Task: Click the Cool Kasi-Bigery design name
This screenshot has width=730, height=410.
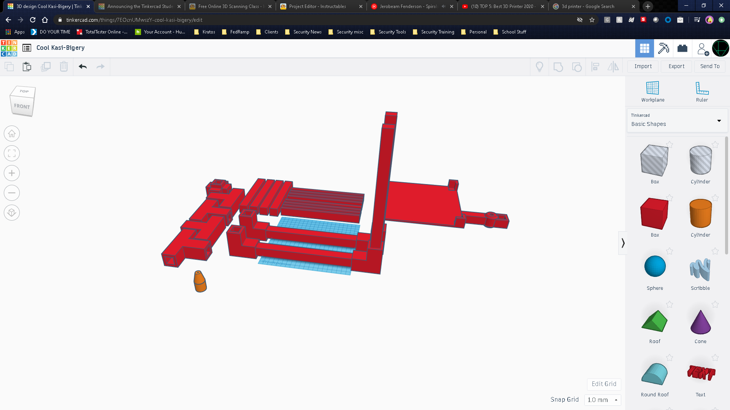Action: click(60, 48)
